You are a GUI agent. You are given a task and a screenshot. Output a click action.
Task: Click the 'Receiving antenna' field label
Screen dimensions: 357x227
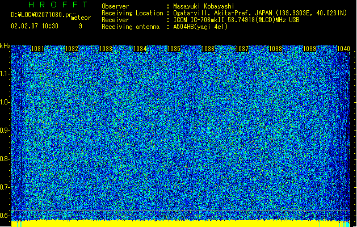coord(131,27)
